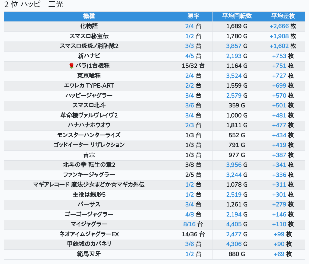309x264 pixels.
Task: Click the 3,524 spins link for 東京喰種
Action: click(x=234, y=76)
